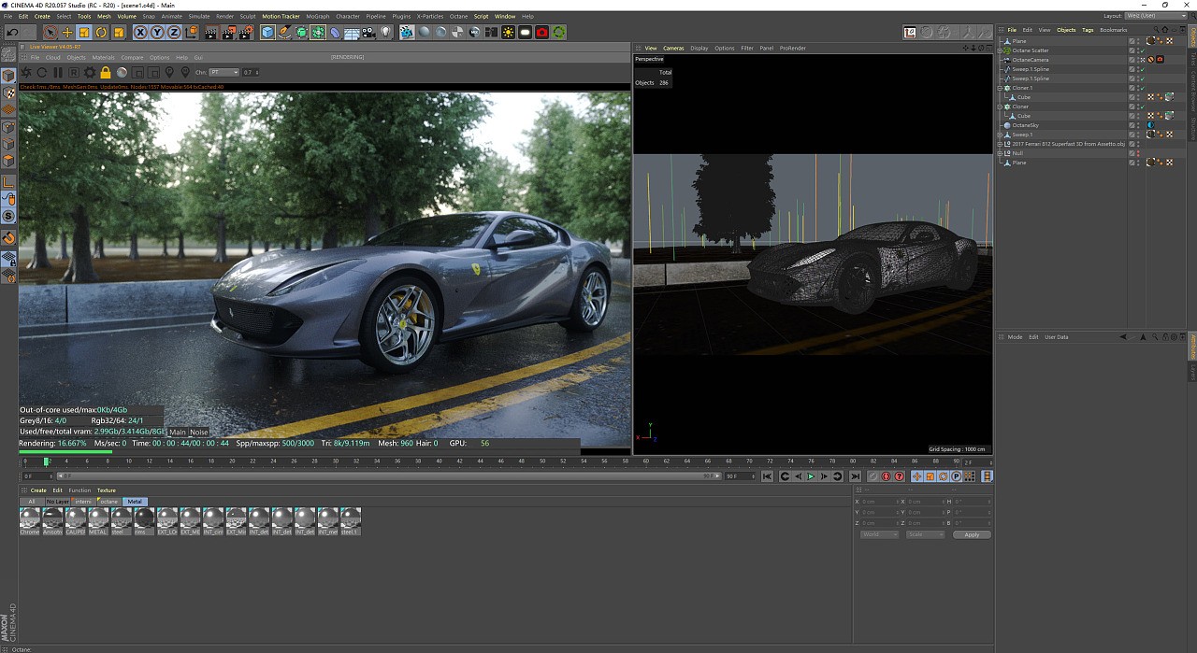
Task: Open Live Viewer Materials menu
Action: click(103, 58)
